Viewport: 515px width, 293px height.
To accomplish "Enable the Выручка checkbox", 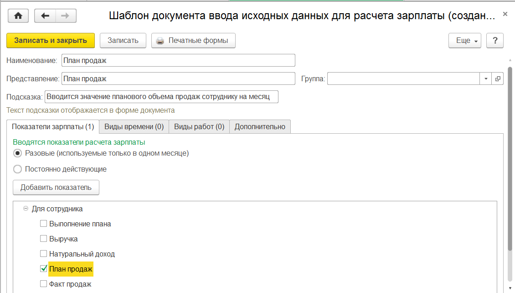I will click(x=43, y=239).
